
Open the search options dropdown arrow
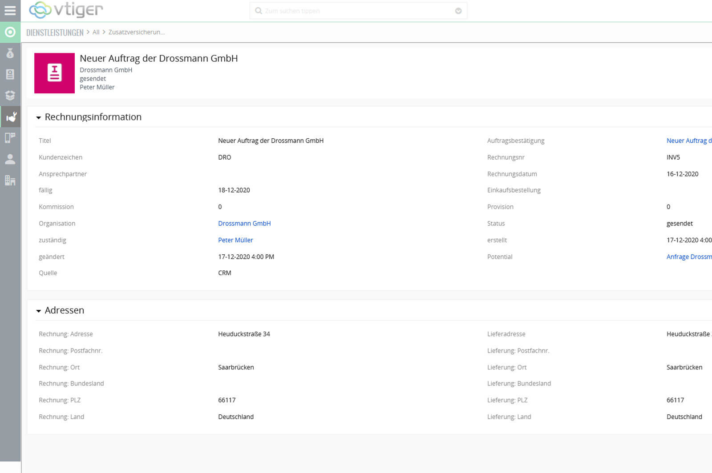point(458,11)
